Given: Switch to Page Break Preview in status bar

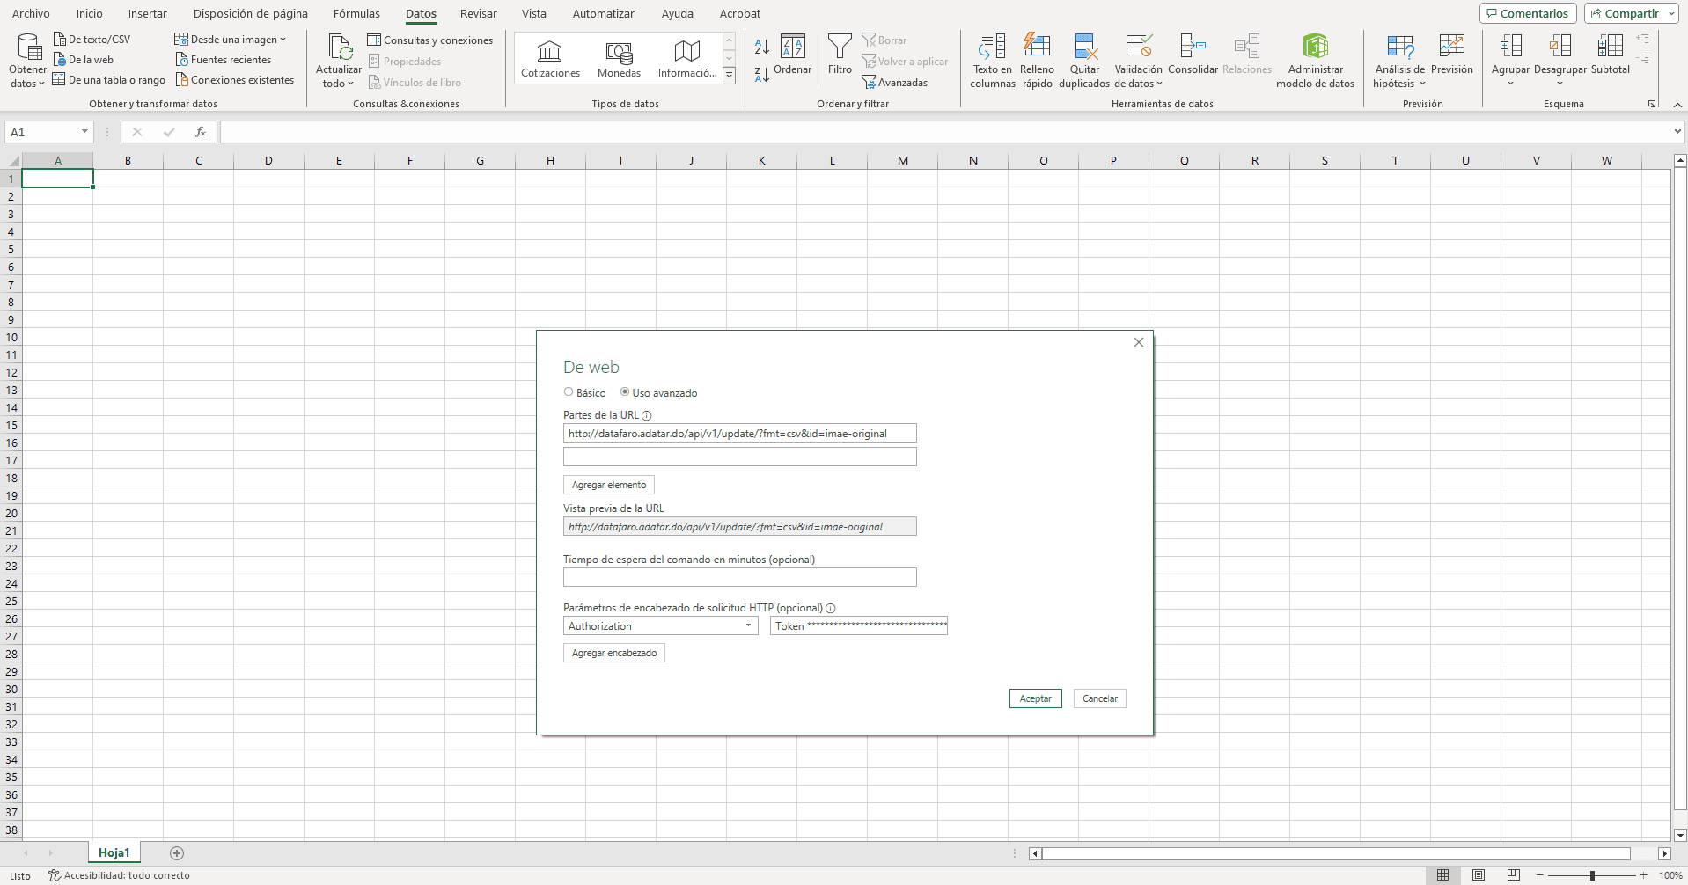Looking at the screenshot, I should [x=1514, y=875].
